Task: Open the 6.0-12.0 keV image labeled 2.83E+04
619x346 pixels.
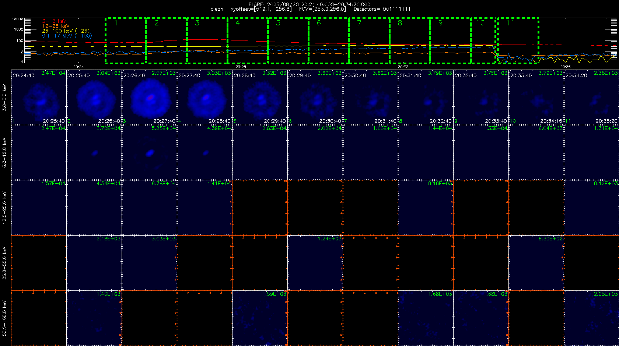Action: (x=260, y=152)
